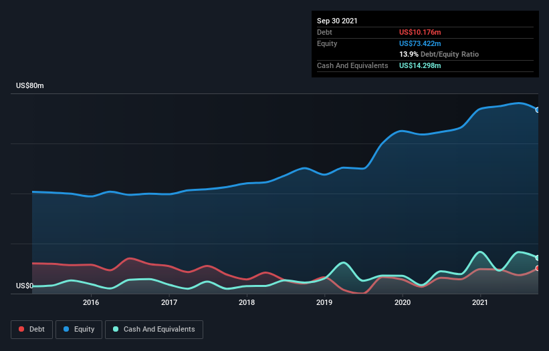Click the 2021 x-axis label
Image resolution: width=549 pixels, height=351 pixels.
click(x=479, y=302)
